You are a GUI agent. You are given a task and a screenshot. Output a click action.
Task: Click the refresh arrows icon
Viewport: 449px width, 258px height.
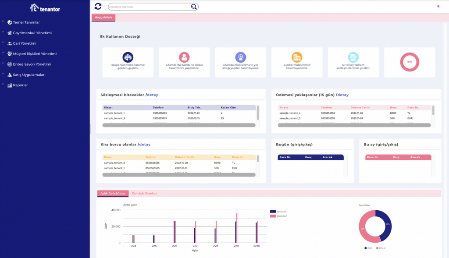point(98,6)
